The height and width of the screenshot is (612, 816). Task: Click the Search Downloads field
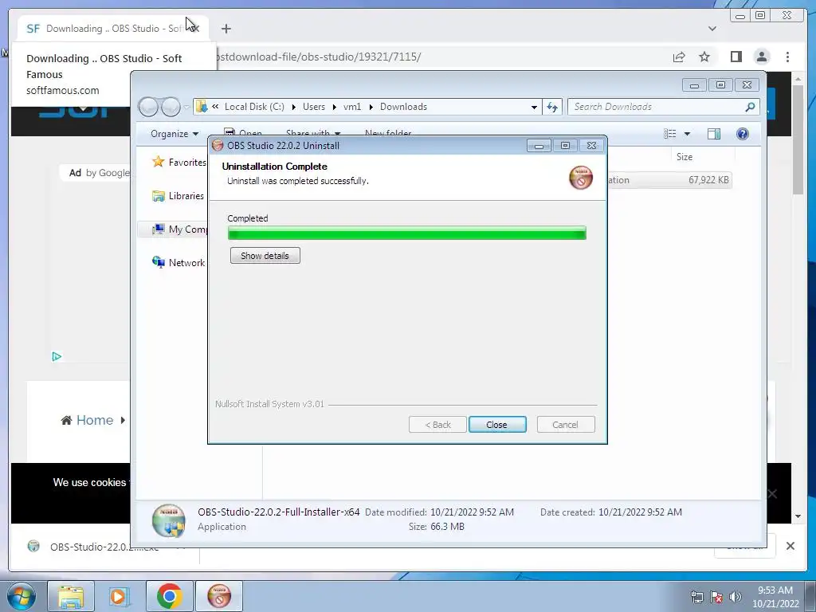pos(657,107)
